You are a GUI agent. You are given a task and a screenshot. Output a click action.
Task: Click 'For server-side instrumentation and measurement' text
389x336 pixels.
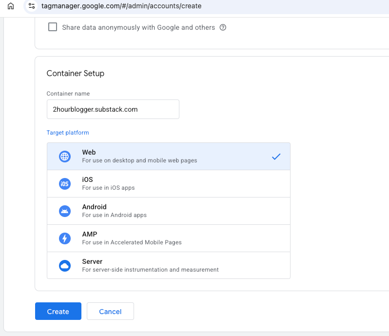point(150,270)
